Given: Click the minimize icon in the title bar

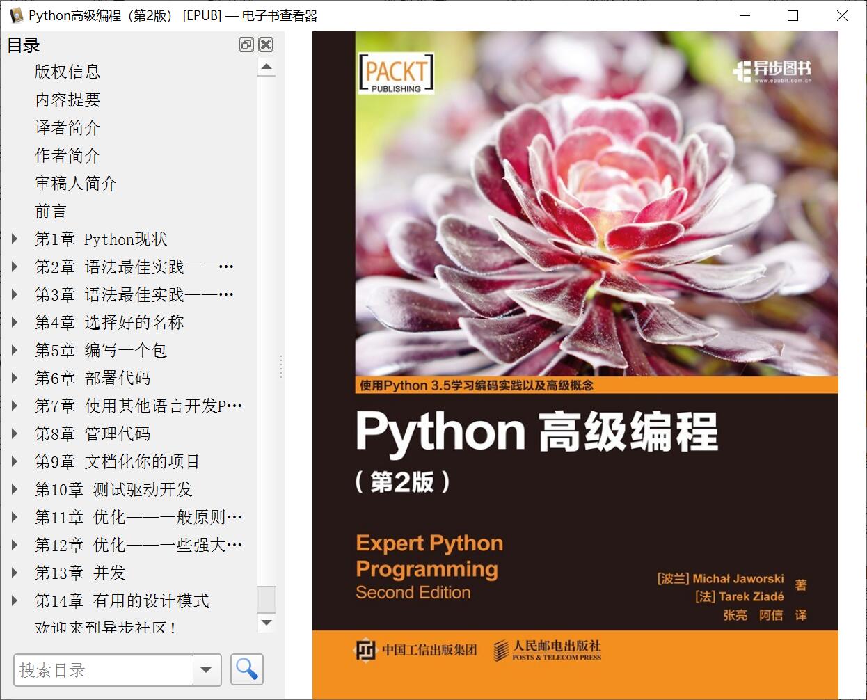Looking at the screenshot, I should pos(745,15).
